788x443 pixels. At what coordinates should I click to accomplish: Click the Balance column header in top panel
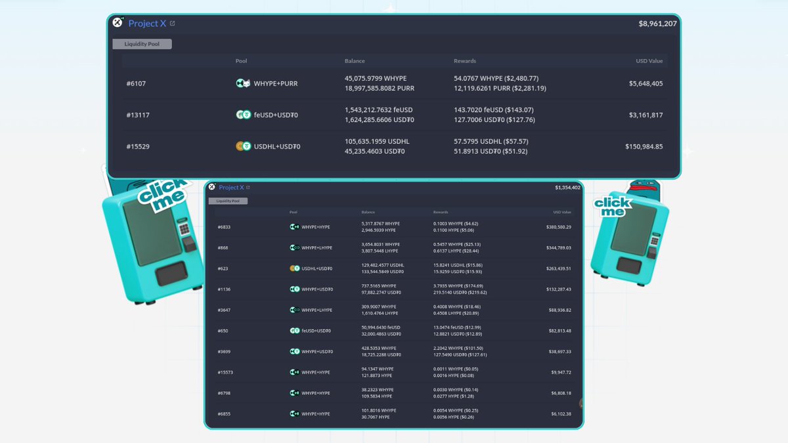click(x=355, y=61)
